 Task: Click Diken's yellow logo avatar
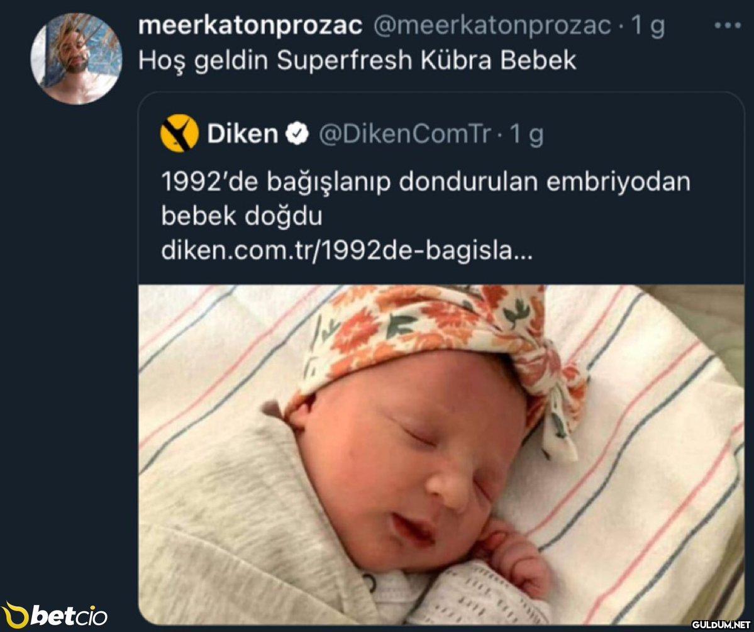pos(179,133)
